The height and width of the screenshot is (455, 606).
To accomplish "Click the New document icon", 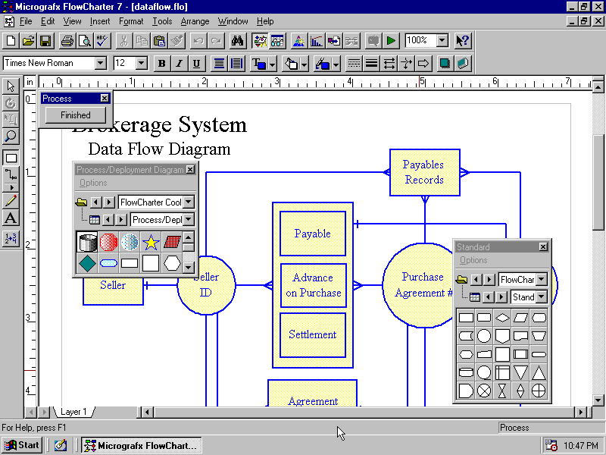I will tap(11, 41).
